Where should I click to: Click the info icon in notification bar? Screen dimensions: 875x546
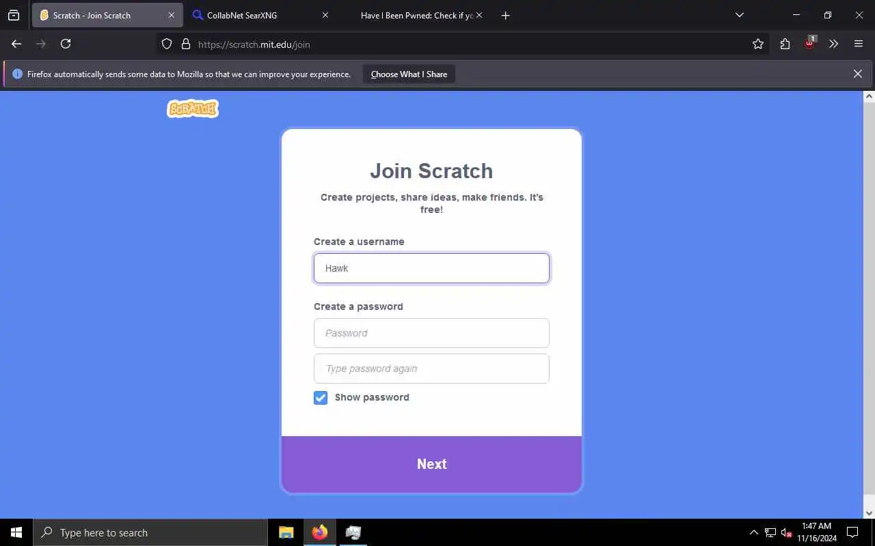pyautogui.click(x=17, y=74)
